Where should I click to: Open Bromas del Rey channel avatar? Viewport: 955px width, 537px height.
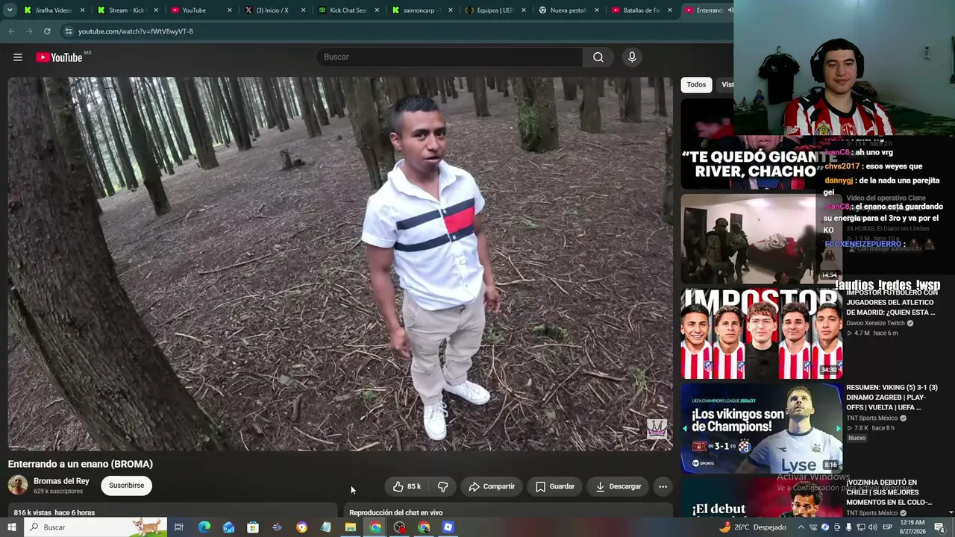(x=18, y=486)
